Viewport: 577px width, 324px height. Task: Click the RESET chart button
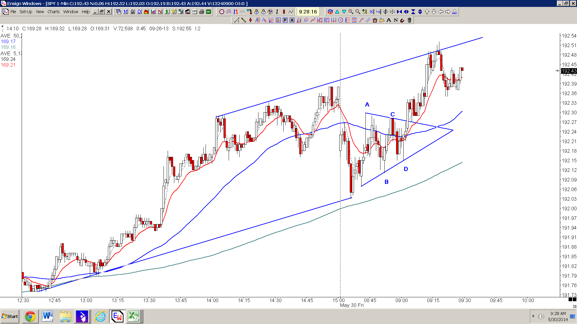coord(454,12)
